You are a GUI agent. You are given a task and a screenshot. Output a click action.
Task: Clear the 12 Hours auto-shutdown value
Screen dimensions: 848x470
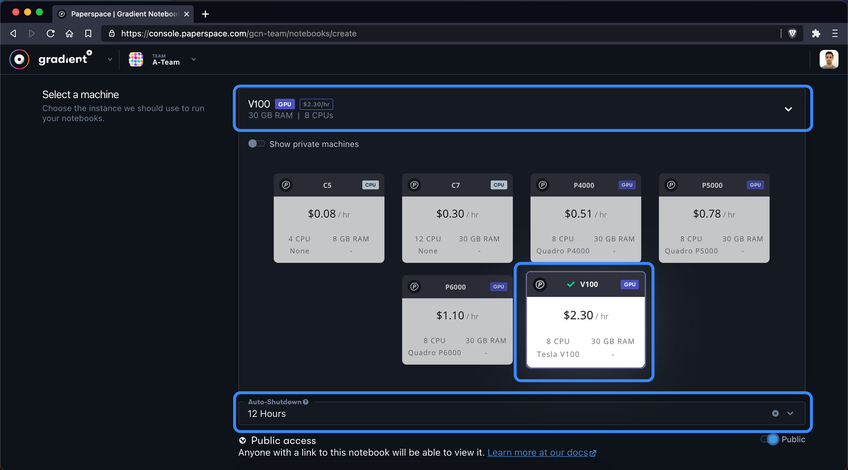[x=775, y=413]
